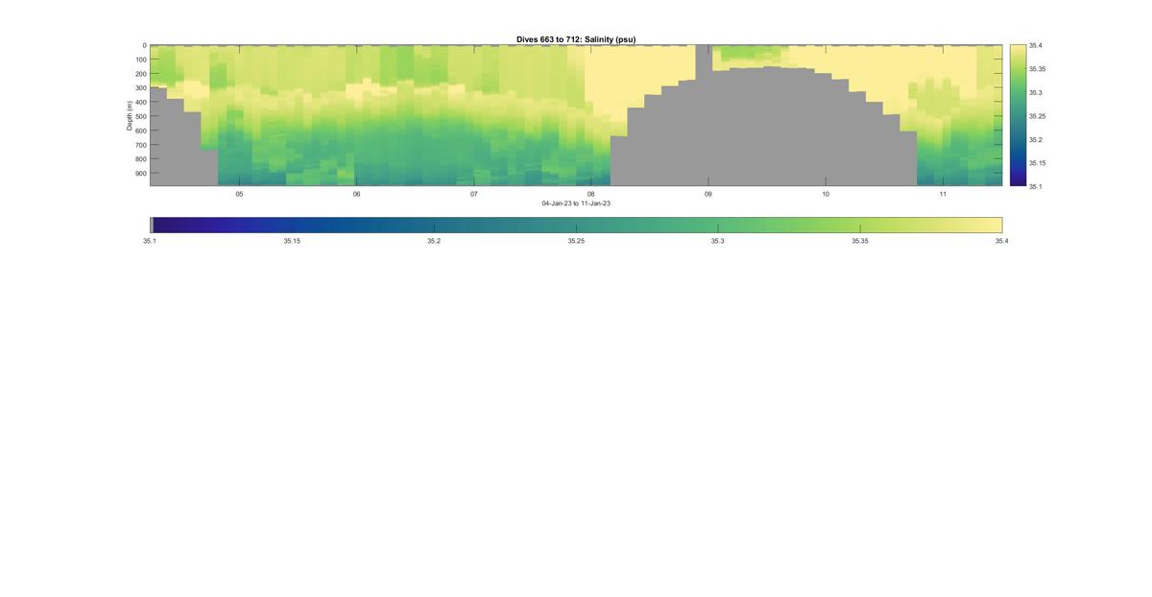Click "35.35" on the horizontal colorbar
1152x597 pixels.
pos(860,241)
